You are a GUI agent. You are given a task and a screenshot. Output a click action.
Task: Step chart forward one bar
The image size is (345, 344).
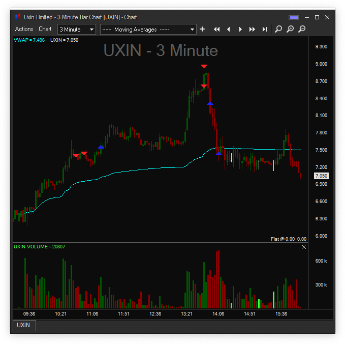pos(240,30)
